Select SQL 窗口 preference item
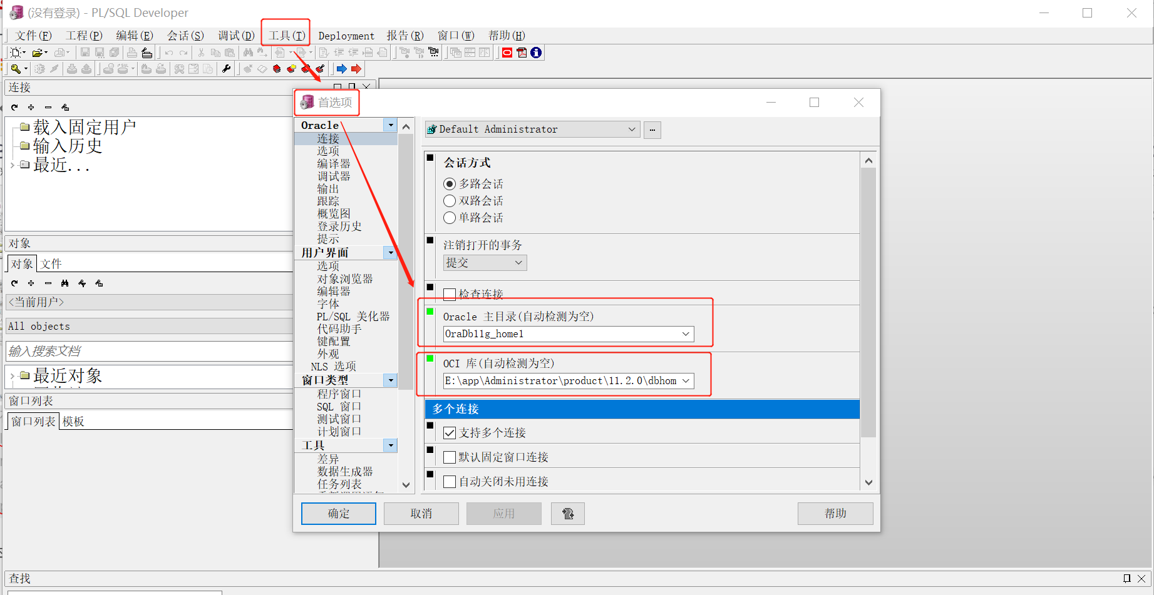Image resolution: width=1154 pixels, height=595 pixels. click(x=339, y=407)
